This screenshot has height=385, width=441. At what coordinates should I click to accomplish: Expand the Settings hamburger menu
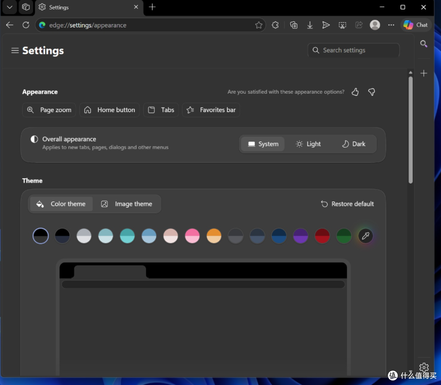[15, 51]
